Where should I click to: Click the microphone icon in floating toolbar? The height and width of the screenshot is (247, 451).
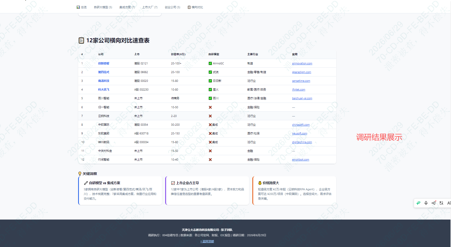[x=426, y=203]
